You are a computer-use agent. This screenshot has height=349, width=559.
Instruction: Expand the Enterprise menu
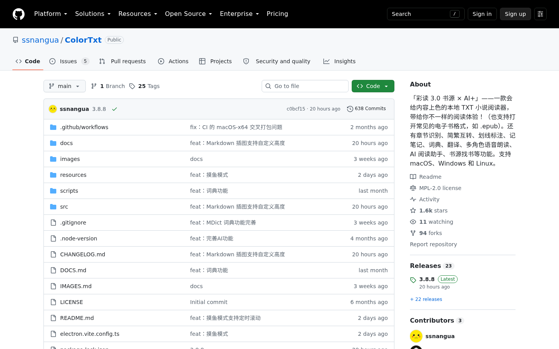coord(240,14)
